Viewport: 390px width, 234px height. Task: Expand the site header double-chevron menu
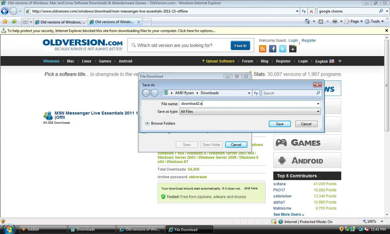pyautogui.click(x=340, y=61)
